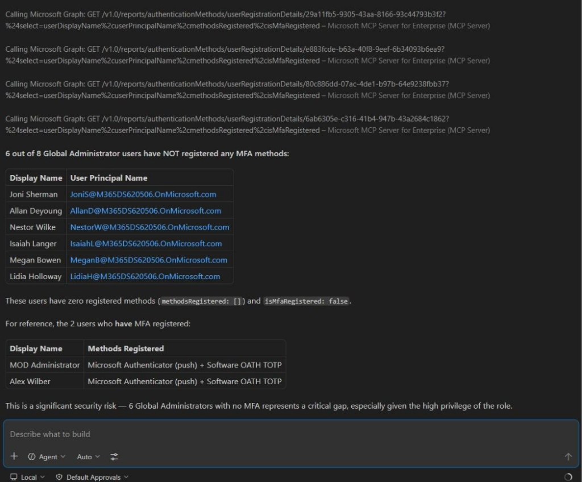Open AllanD@M365DS620506.OnMicrosoft.com link

coord(145,211)
